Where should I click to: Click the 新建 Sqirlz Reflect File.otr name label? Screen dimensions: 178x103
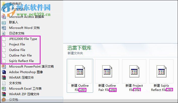162,88
